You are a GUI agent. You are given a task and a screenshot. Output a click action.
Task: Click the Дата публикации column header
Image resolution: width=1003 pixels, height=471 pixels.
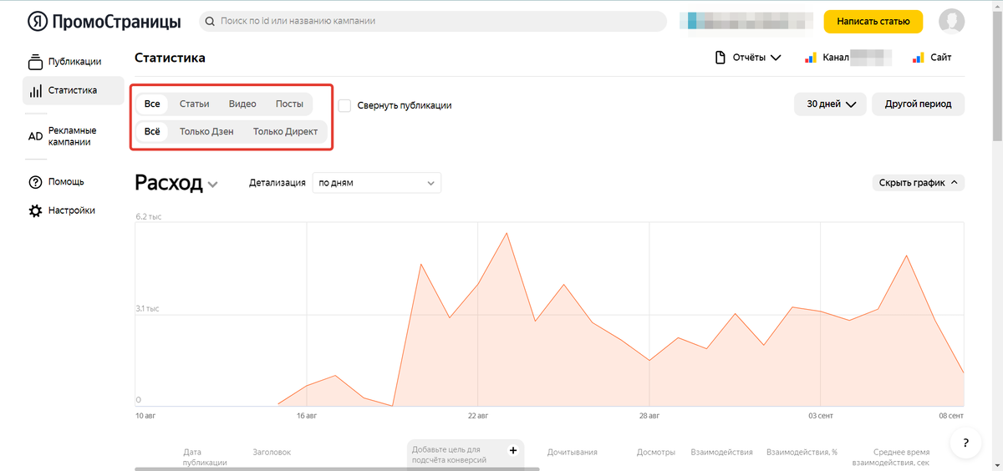[205, 457]
